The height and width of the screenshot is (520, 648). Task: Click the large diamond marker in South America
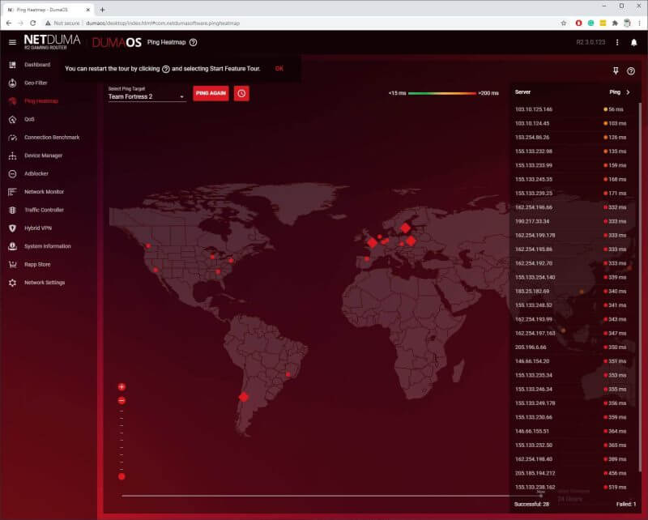(x=244, y=397)
